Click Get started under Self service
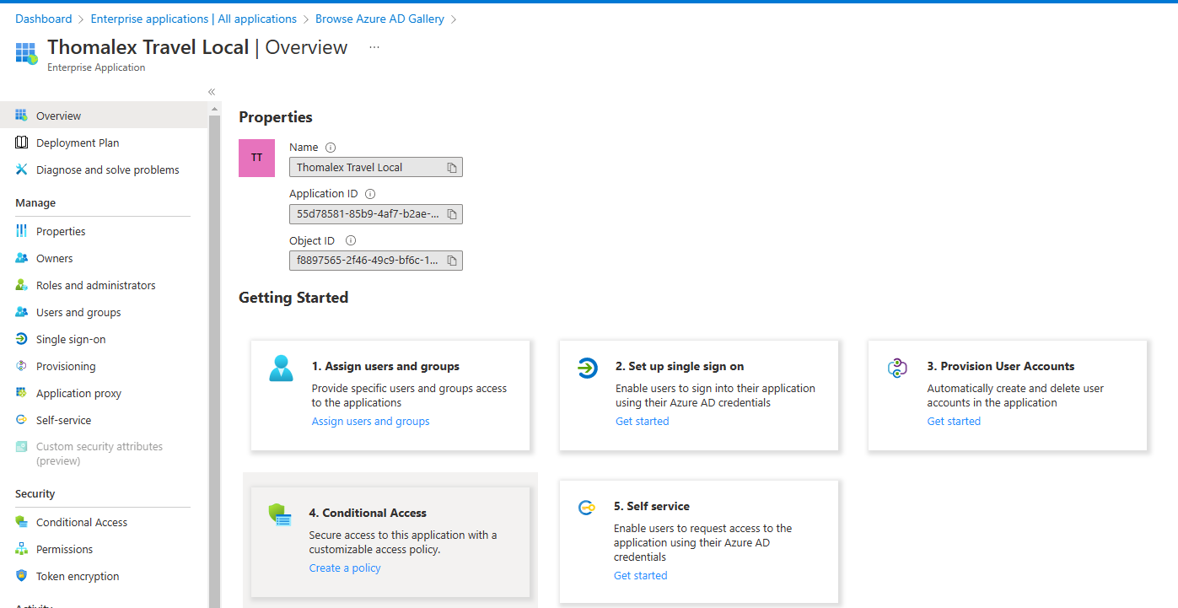This screenshot has height=608, width=1178. (641, 575)
